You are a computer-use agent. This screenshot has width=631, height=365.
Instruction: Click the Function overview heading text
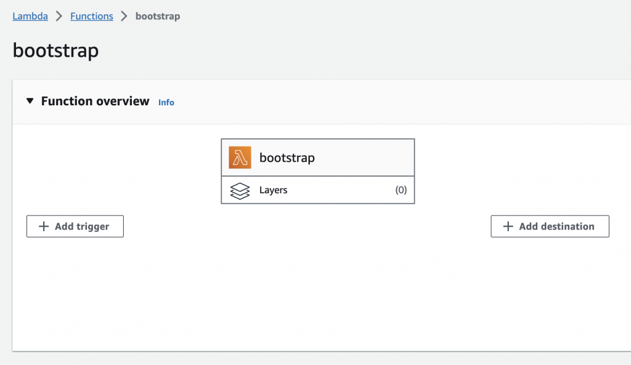95,101
